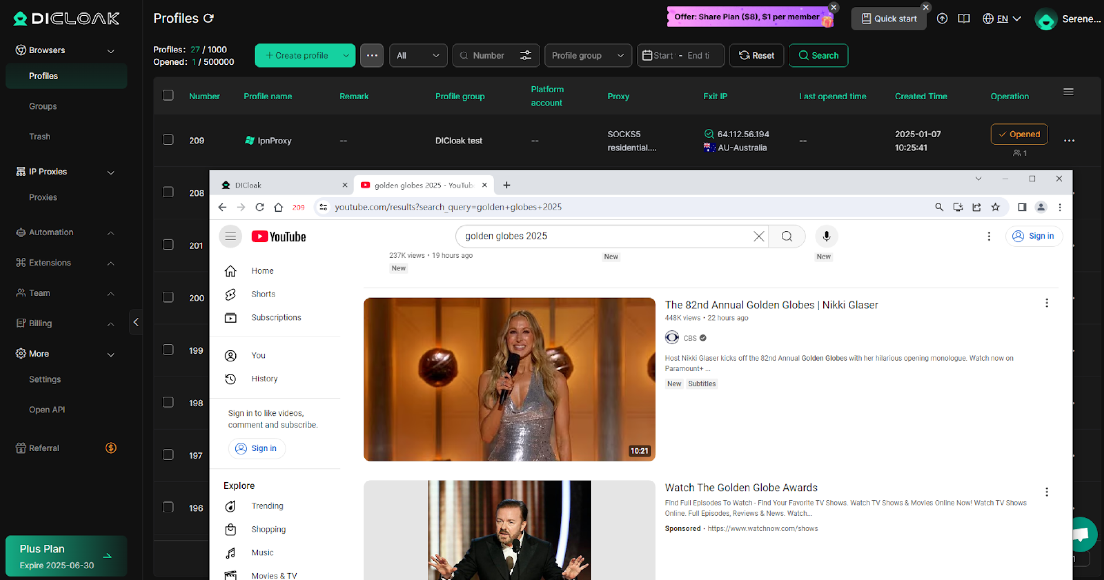Check the profile 196 checkbox
This screenshot has width=1104, height=580.
click(168, 507)
